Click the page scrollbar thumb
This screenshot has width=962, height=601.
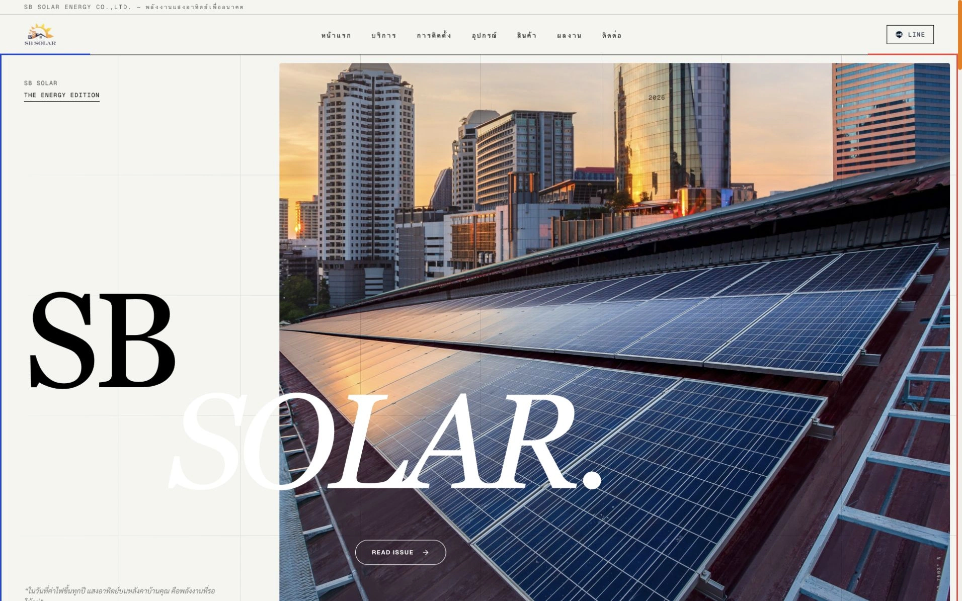click(959, 35)
